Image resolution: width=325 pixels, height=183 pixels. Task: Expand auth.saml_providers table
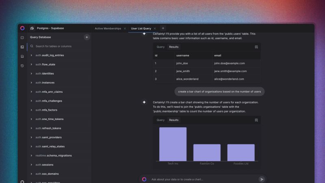(x=31, y=137)
